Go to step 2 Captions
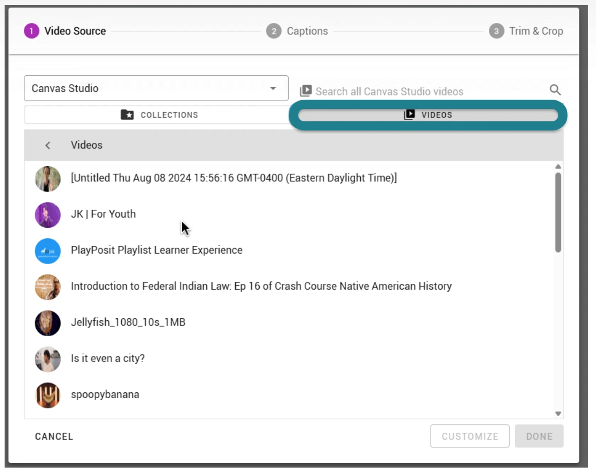Viewport: 596px width, 474px height. (x=297, y=31)
